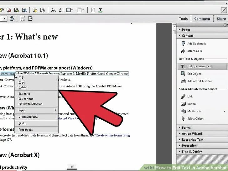Click the heading '(Acrobat 10.1)'

[28, 55]
